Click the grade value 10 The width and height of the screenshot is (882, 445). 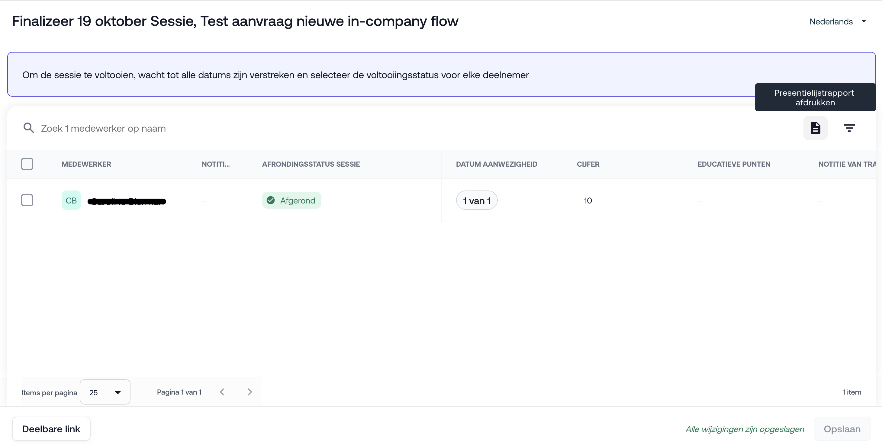(x=587, y=200)
